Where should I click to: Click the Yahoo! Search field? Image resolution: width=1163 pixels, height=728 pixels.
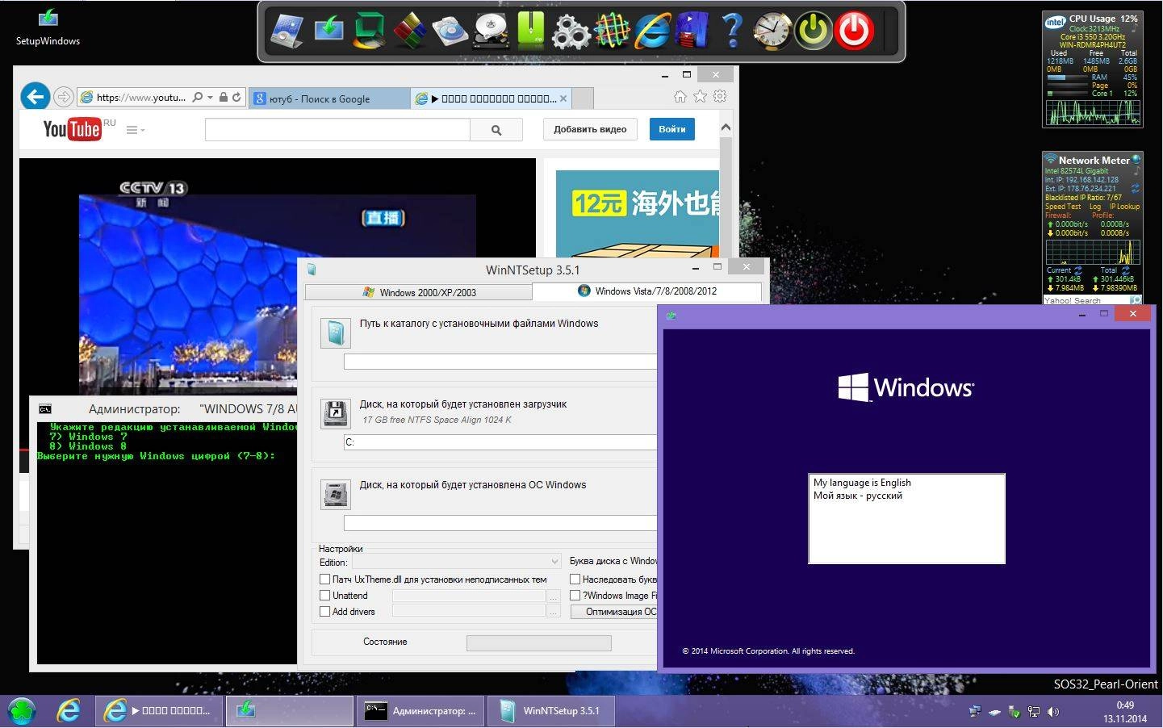pyautogui.click(x=1086, y=300)
